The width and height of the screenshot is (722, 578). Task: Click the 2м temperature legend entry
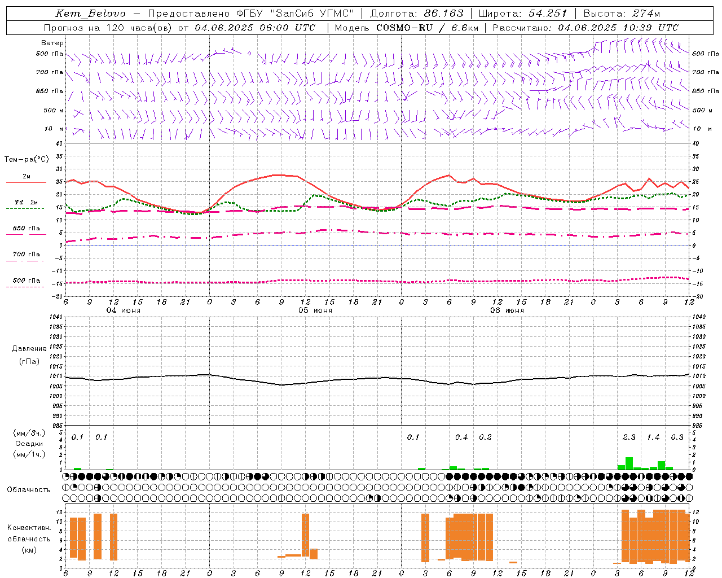[x=27, y=177]
